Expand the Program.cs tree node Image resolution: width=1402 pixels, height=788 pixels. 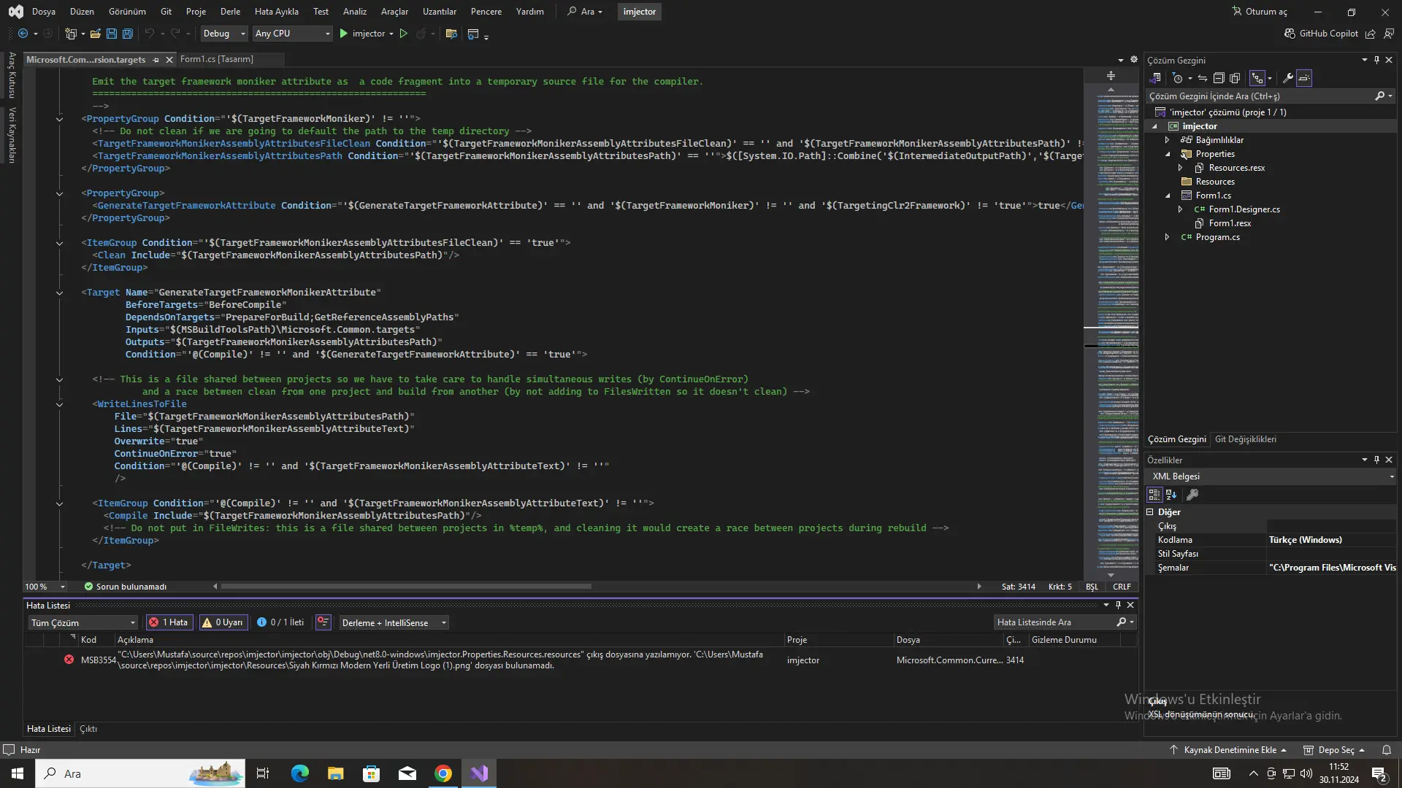tap(1167, 237)
